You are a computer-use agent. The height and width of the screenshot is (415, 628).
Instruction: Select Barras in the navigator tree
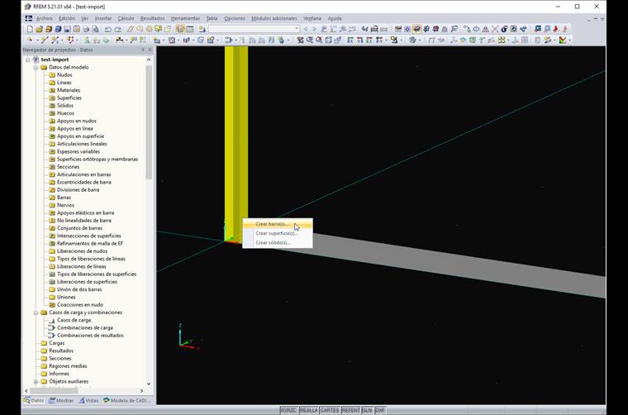pos(64,198)
